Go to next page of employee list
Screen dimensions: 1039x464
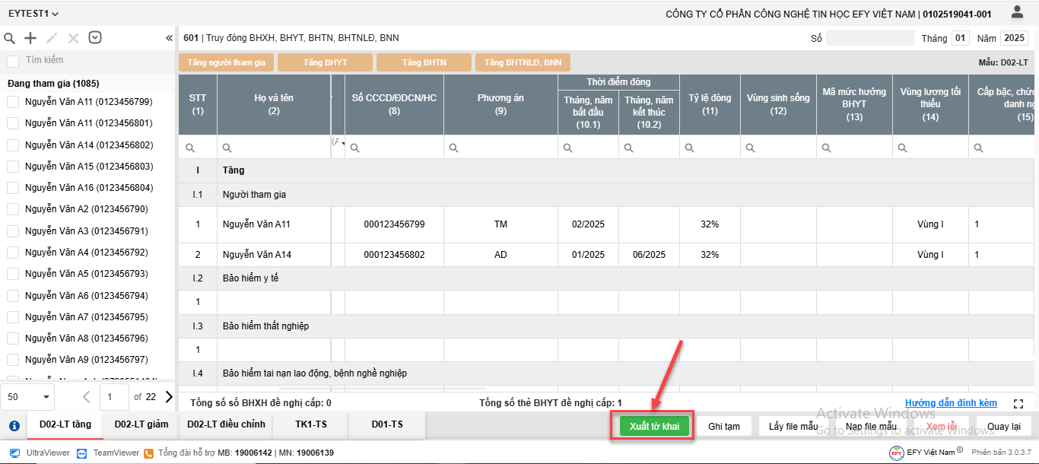pos(169,396)
